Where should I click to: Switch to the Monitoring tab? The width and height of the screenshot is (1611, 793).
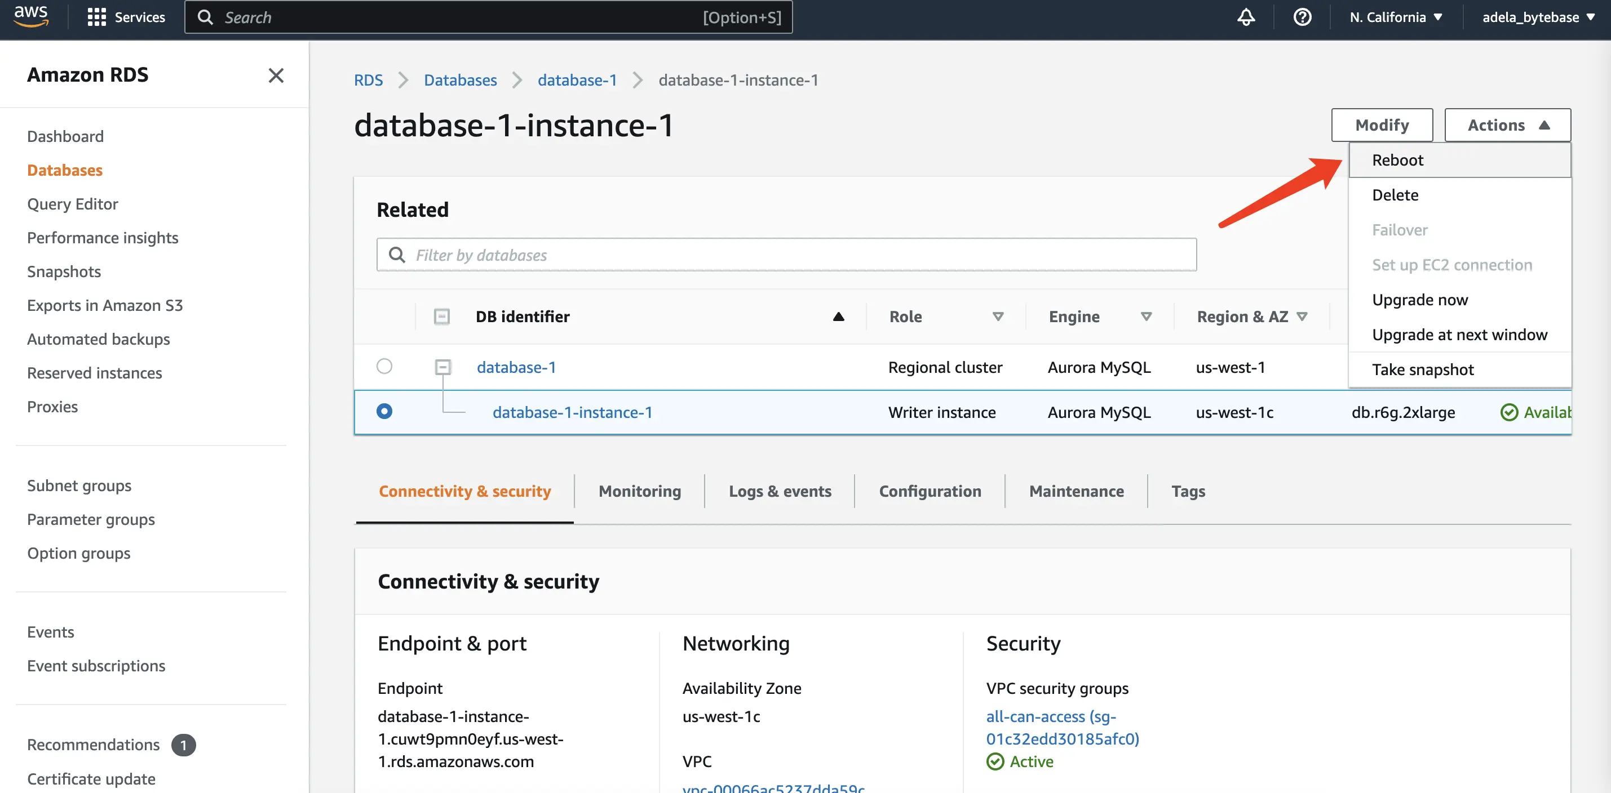(x=639, y=491)
